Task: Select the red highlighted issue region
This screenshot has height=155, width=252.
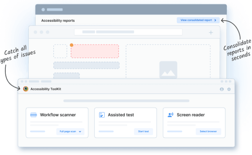Action: [95, 51]
